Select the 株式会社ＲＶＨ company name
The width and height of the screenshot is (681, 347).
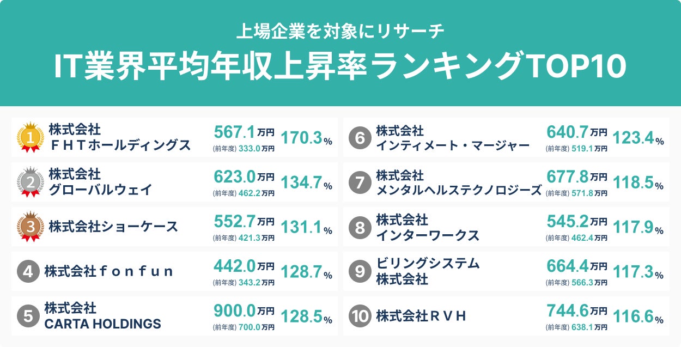[421, 316]
